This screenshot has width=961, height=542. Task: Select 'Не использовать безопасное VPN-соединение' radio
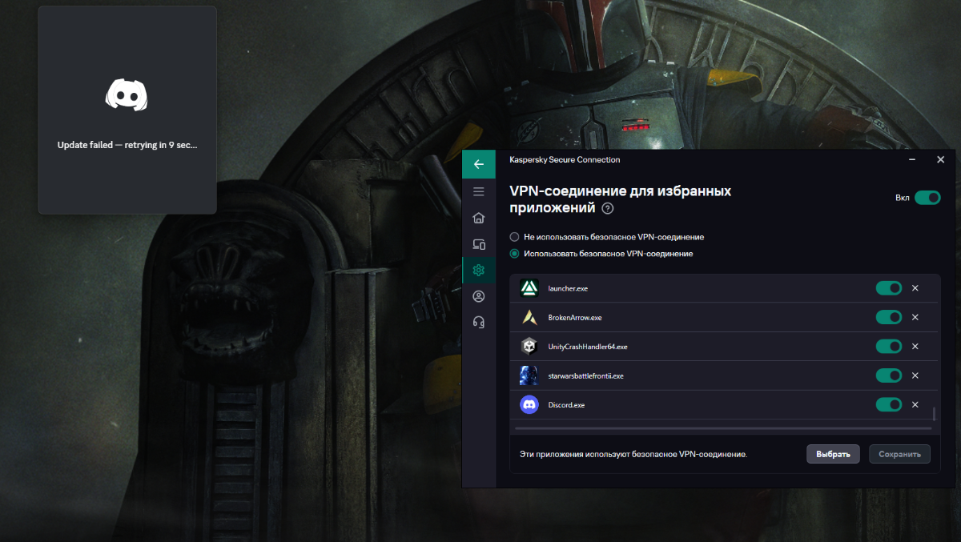point(514,237)
